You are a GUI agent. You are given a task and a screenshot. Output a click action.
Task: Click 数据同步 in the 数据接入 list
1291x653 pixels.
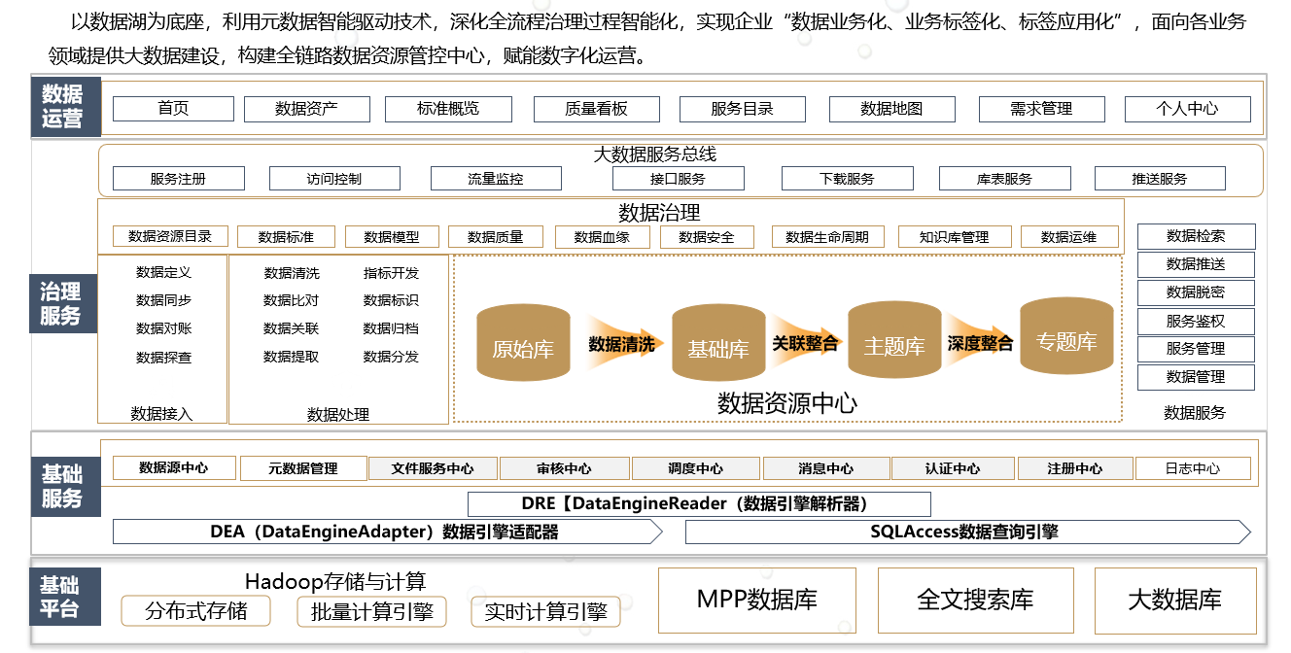pyautogui.click(x=163, y=300)
